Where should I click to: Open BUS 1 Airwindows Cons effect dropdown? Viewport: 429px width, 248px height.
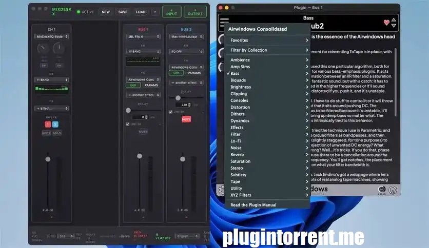pos(143,79)
